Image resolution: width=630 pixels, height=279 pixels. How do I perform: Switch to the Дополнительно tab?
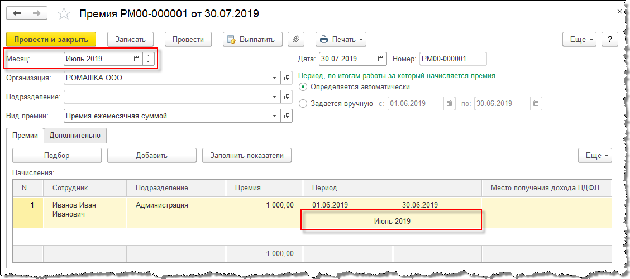(x=75, y=135)
